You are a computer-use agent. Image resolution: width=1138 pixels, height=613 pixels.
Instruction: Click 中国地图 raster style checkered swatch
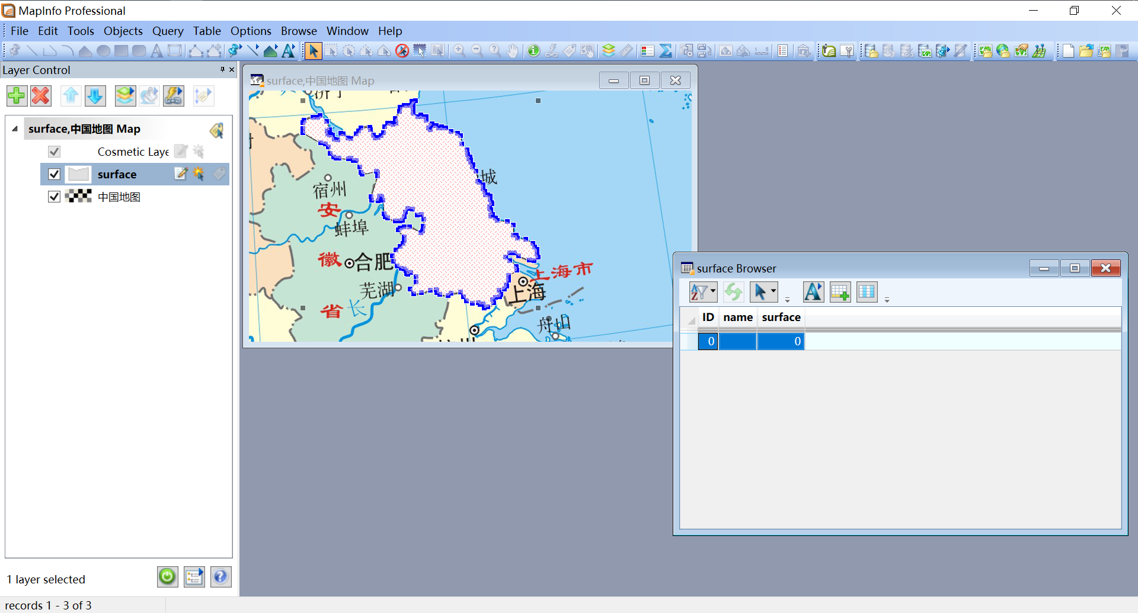(x=78, y=196)
